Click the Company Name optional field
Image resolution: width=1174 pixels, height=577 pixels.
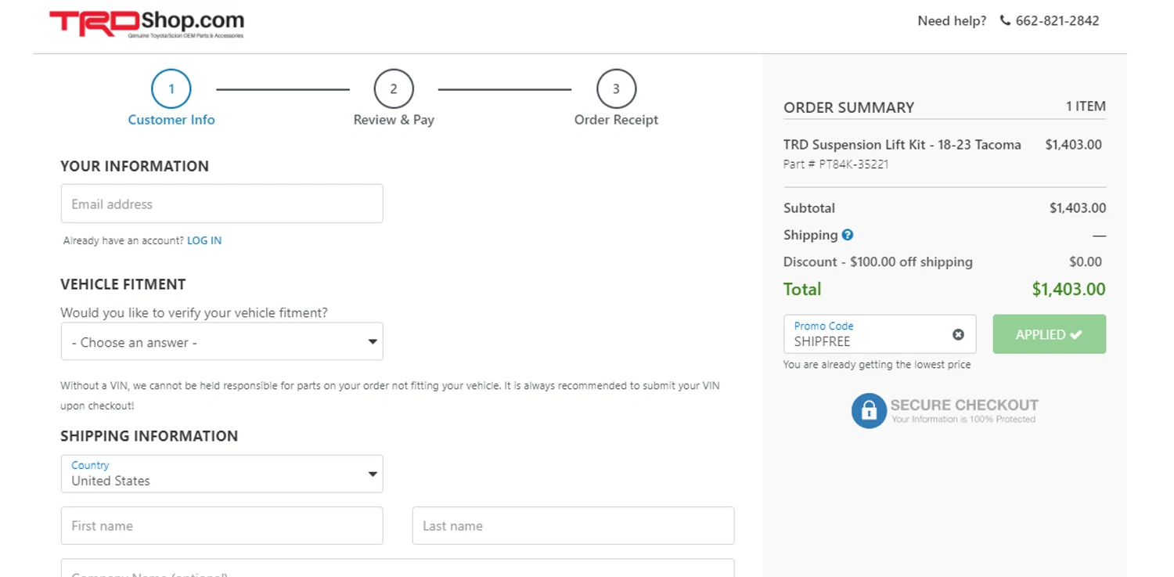pyautogui.click(x=398, y=568)
